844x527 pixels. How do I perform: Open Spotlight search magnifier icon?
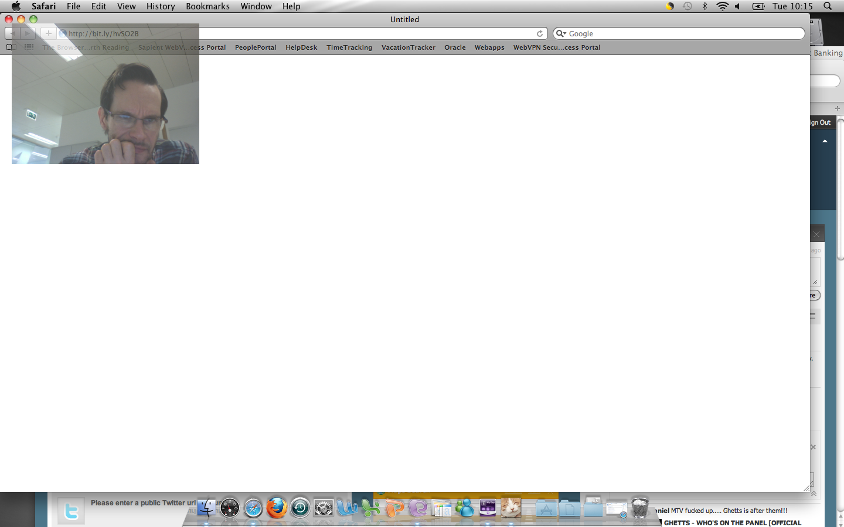click(828, 6)
